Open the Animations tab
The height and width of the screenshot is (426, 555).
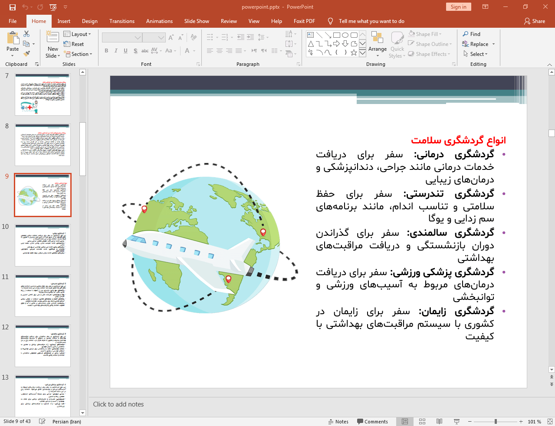pos(159,21)
